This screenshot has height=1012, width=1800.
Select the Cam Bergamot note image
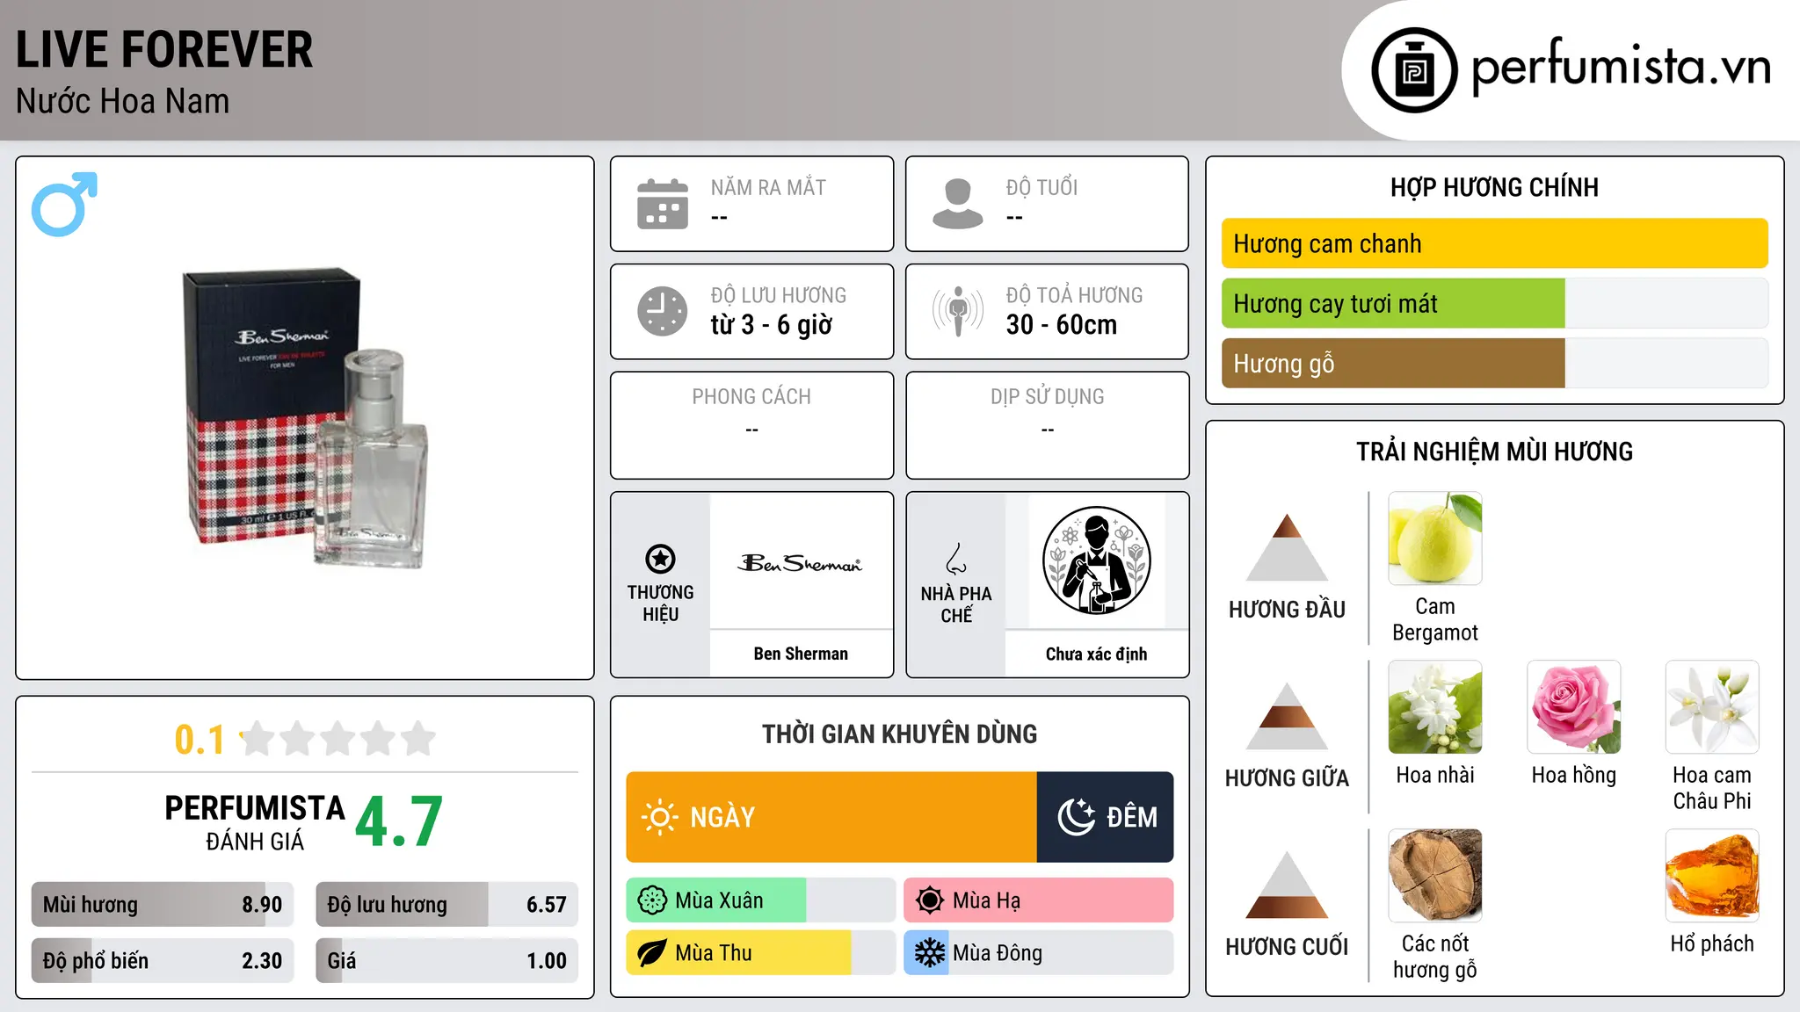click(x=1435, y=539)
